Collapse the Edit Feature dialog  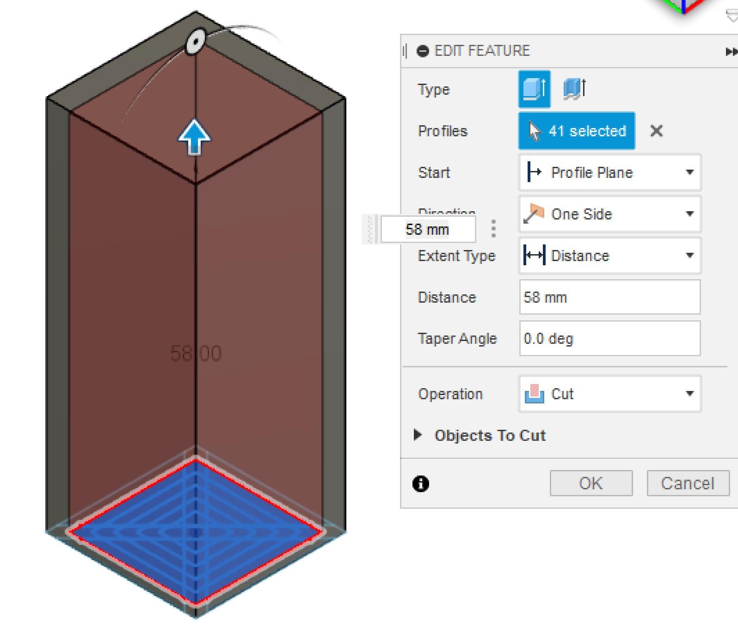click(423, 51)
